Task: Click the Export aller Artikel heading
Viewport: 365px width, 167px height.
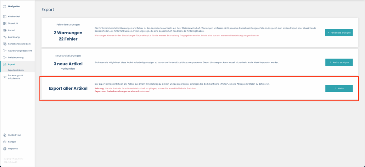Action: (68, 88)
